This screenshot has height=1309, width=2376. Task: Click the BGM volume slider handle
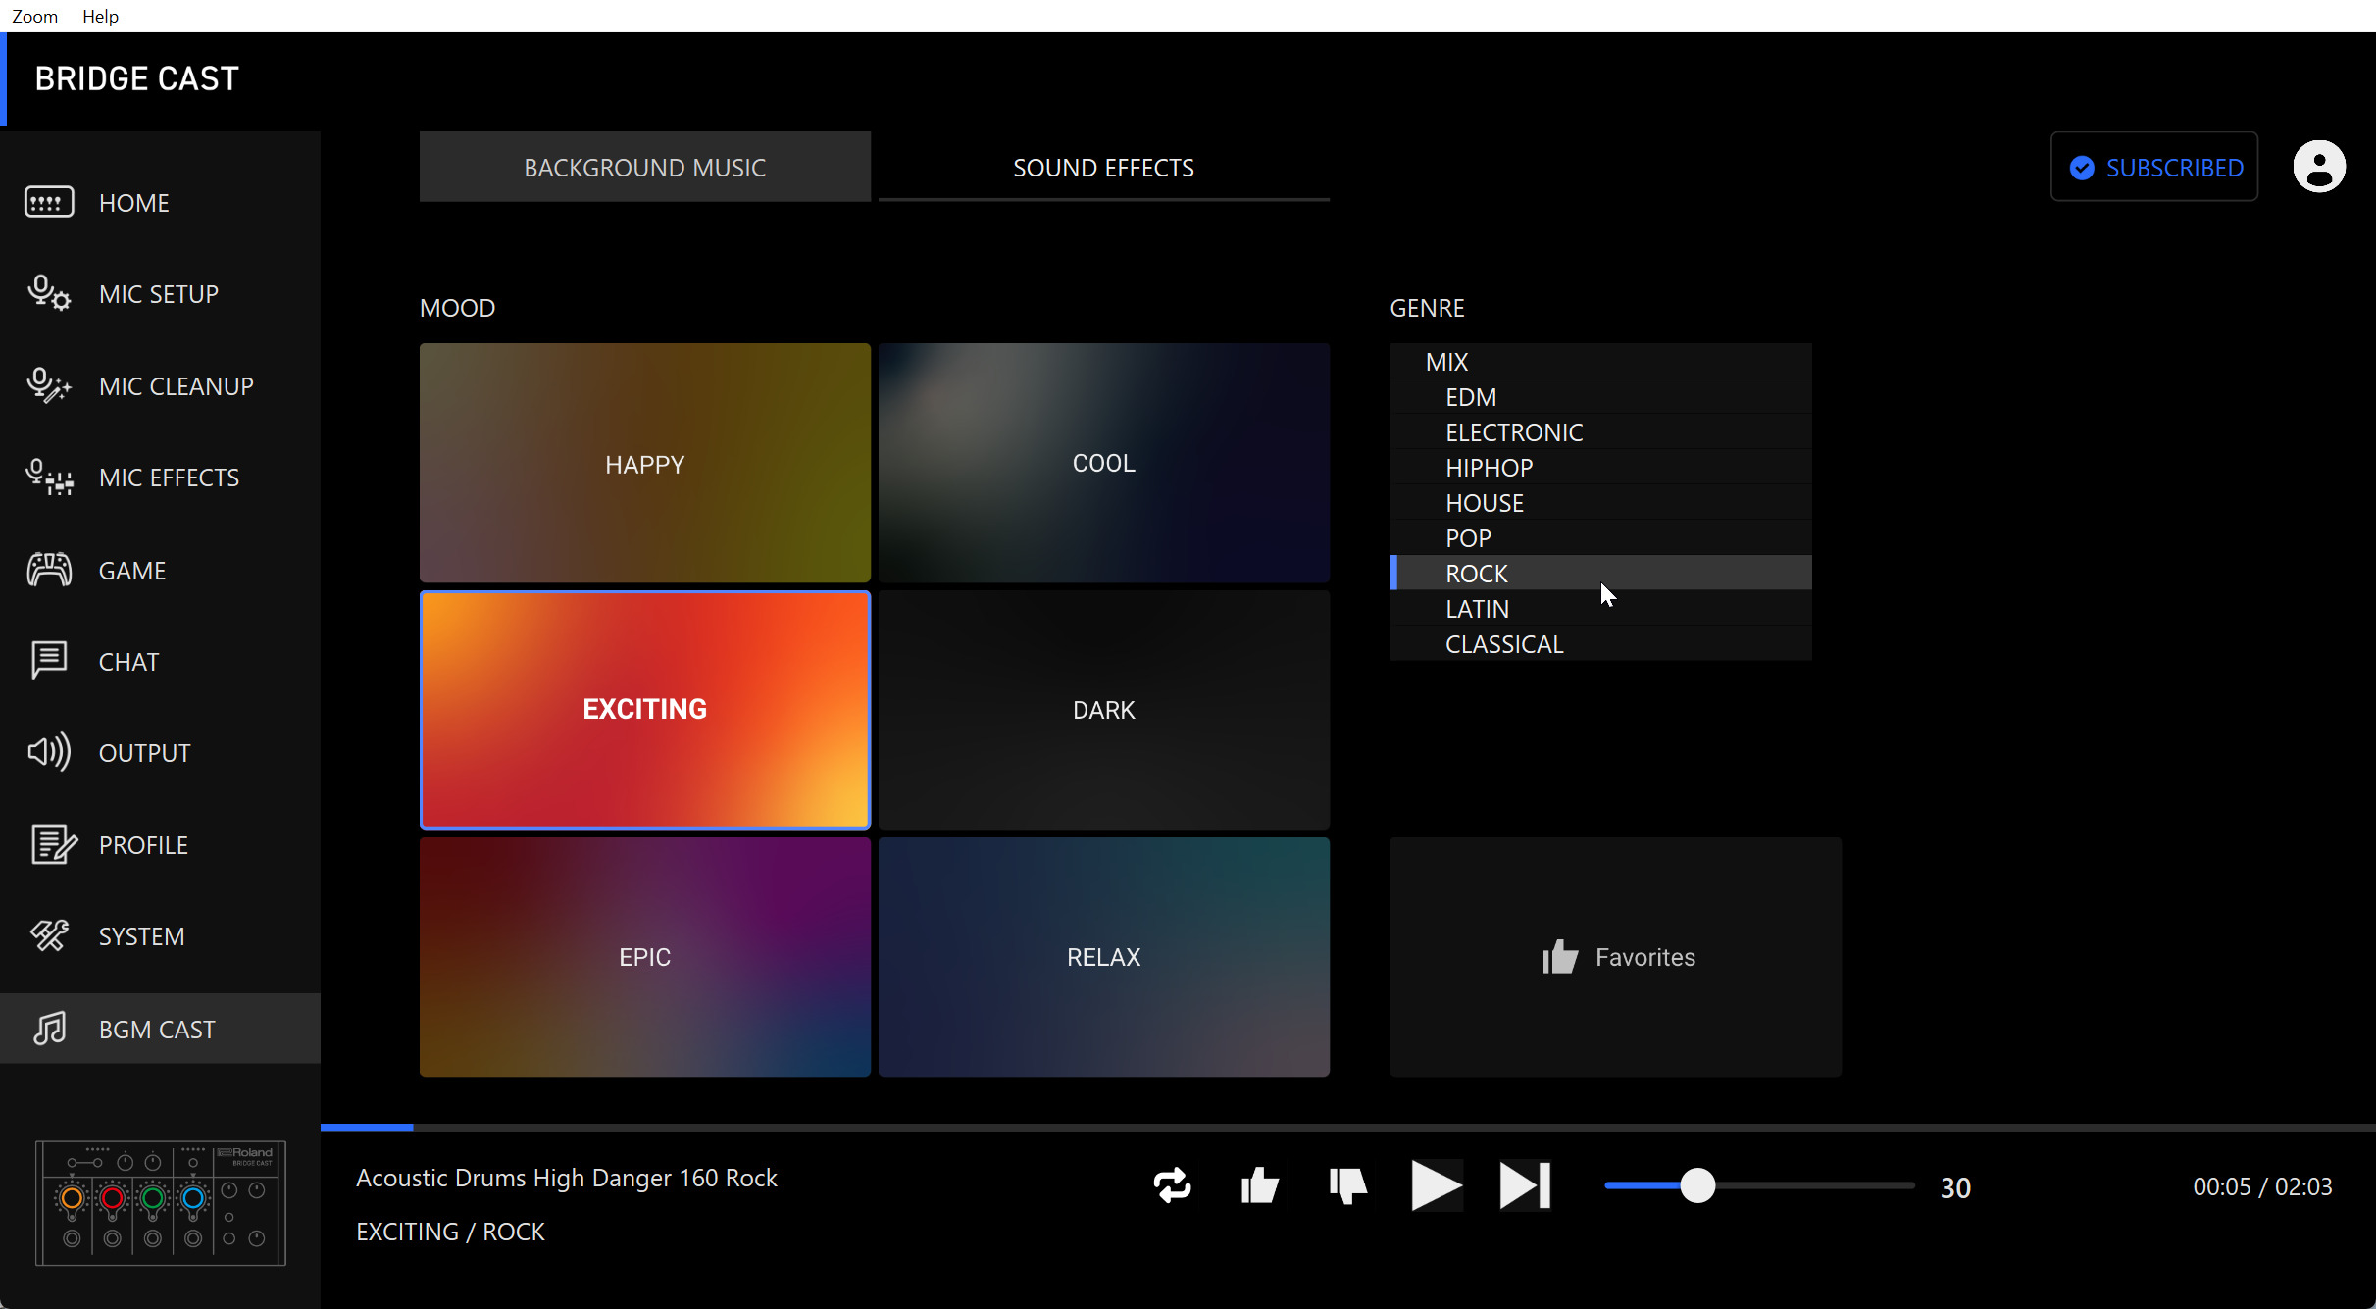tap(1697, 1185)
